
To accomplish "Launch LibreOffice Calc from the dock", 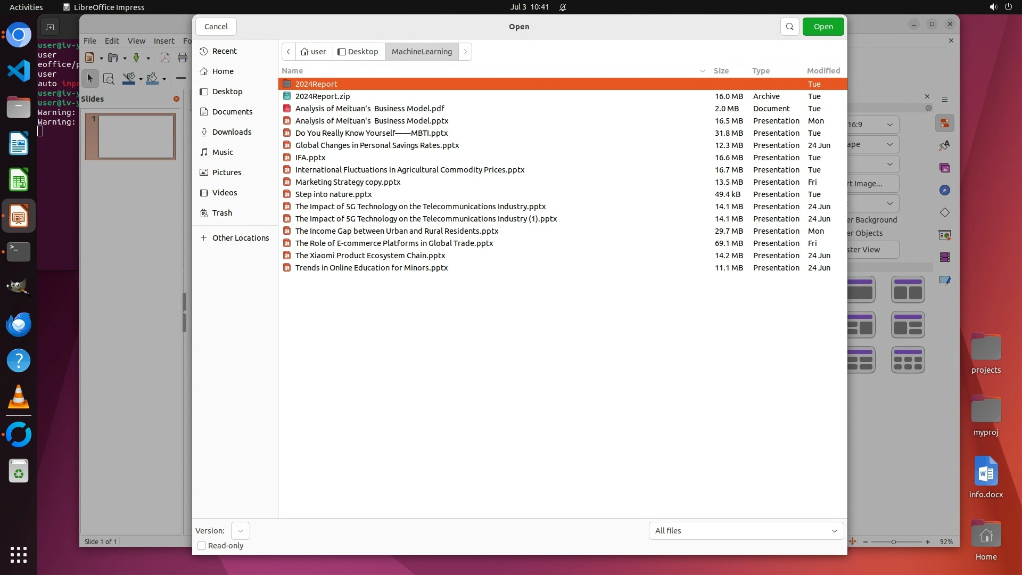I will (x=19, y=180).
